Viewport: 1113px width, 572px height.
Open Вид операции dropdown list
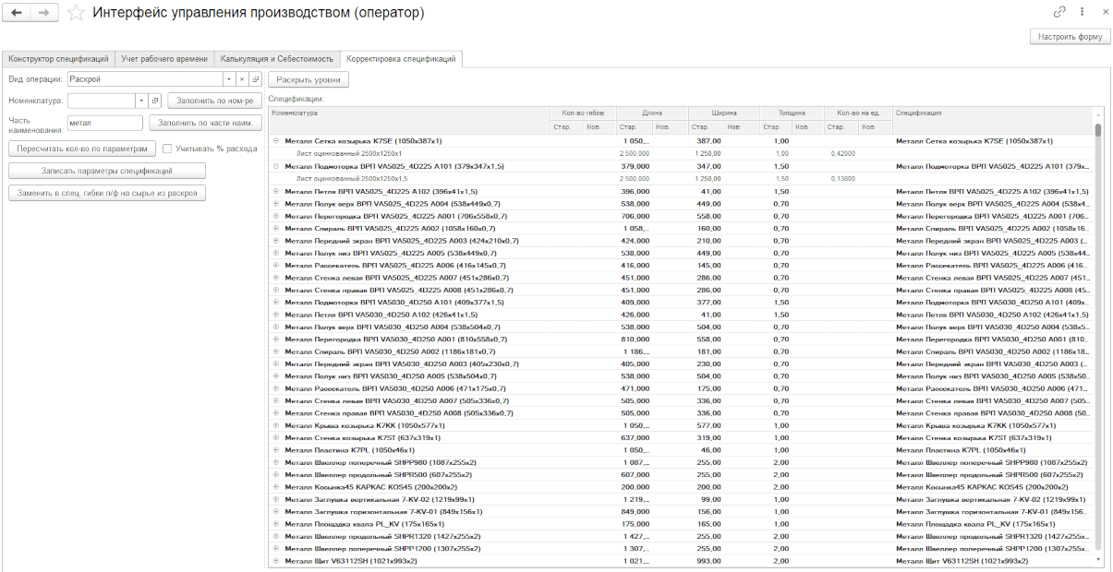click(x=227, y=79)
